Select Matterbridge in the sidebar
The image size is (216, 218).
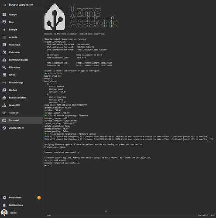(21, 82)
